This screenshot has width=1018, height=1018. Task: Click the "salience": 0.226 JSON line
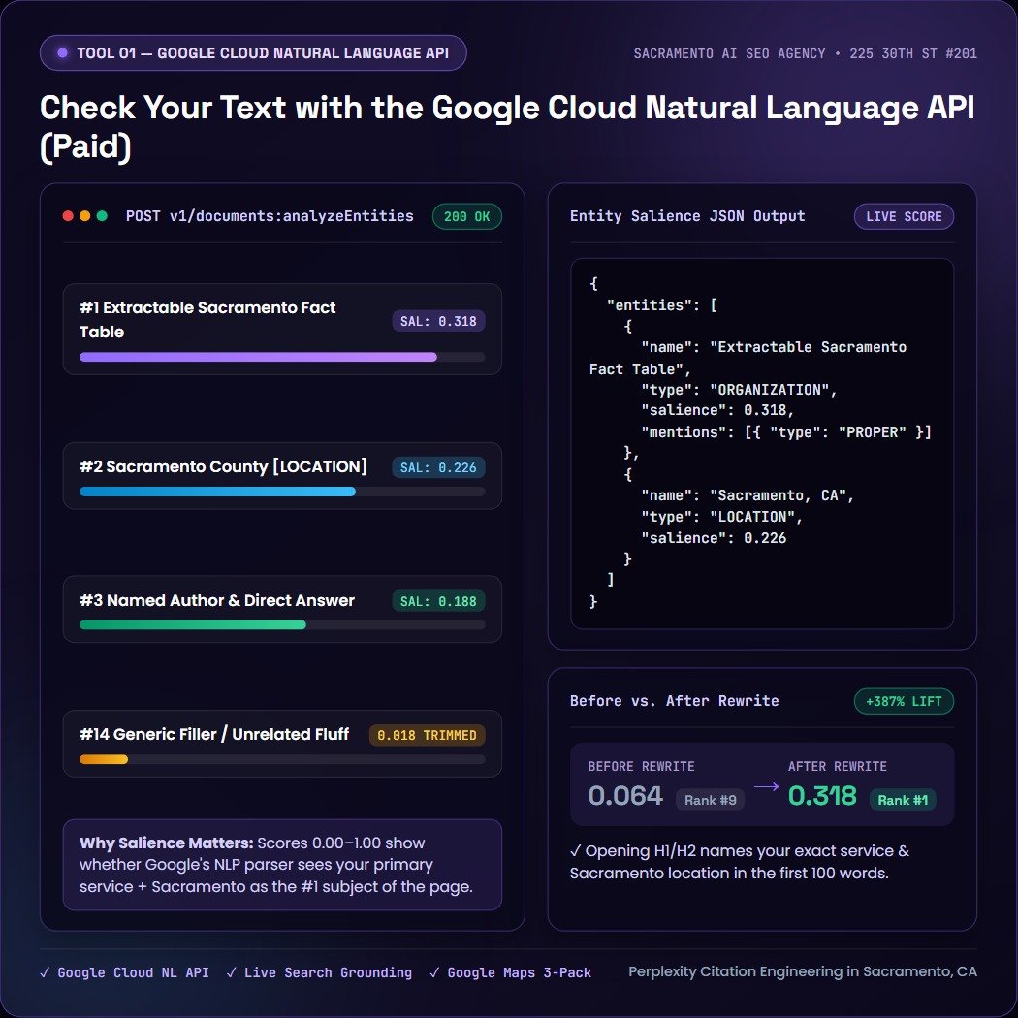714,538
